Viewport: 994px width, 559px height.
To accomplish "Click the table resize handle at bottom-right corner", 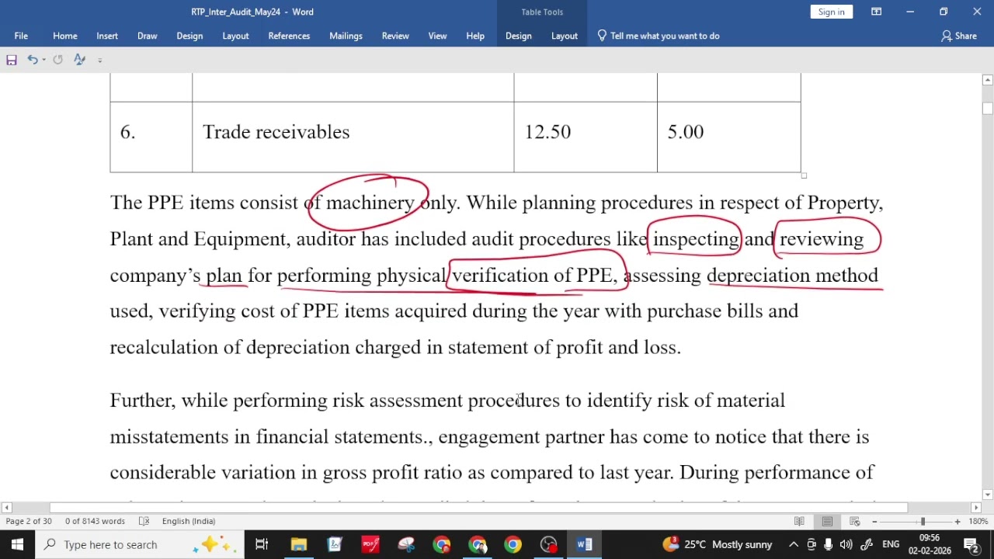I will point(804,175).
